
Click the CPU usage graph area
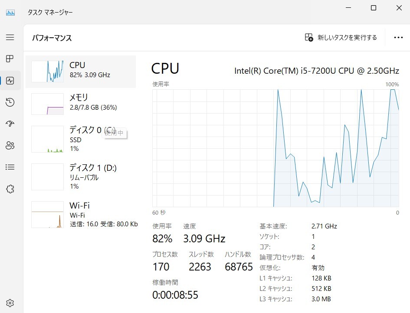pyautogui.click(x=276, y=148)
